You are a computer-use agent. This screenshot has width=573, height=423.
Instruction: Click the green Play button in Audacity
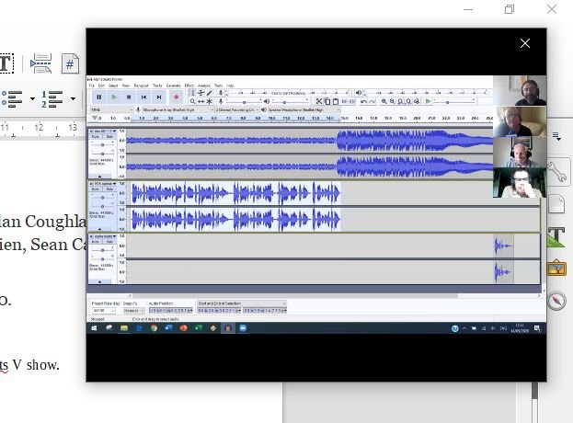tap(114, 97)
